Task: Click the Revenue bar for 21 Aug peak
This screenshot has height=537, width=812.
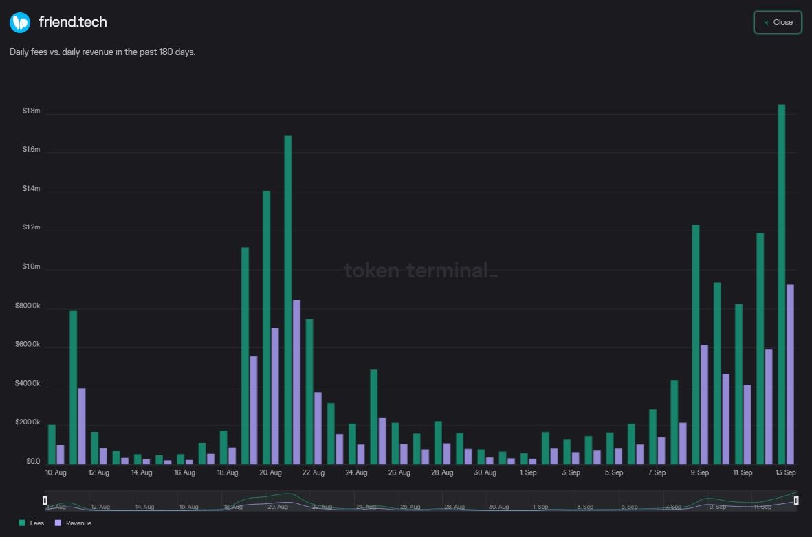Action: [297, 382]
